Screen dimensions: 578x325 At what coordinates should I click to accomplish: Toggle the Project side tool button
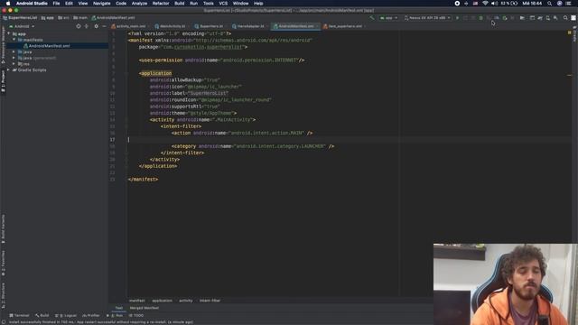click(3, 80)
